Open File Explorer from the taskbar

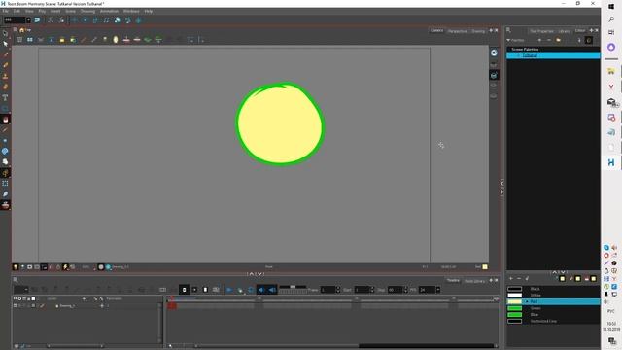pyautogui.click(x=611, y=71)
